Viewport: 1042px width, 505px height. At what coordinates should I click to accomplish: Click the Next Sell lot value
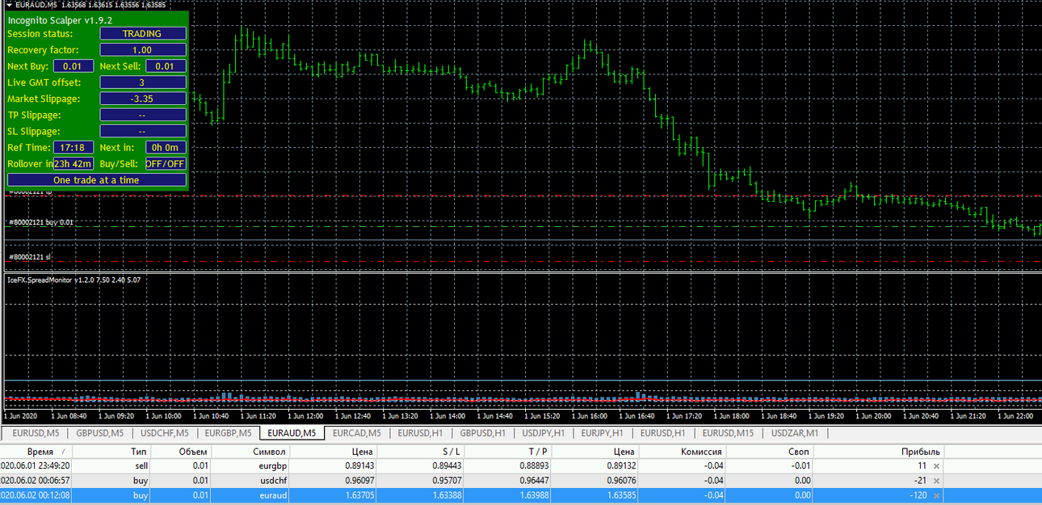[166, 66]
